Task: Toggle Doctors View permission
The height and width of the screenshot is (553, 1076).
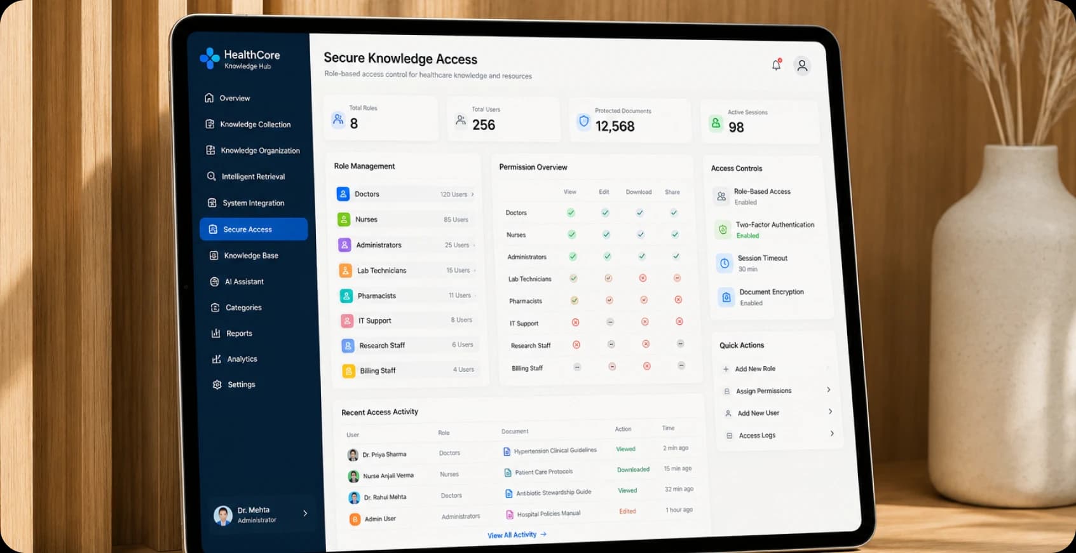Action: point(571,212)
